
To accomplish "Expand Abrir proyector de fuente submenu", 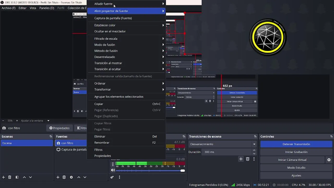I will 126,11.
